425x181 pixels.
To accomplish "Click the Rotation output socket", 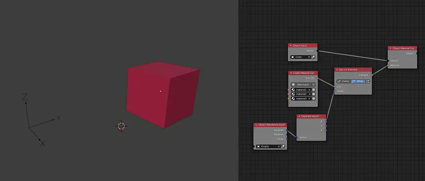I will click(287, 135).
